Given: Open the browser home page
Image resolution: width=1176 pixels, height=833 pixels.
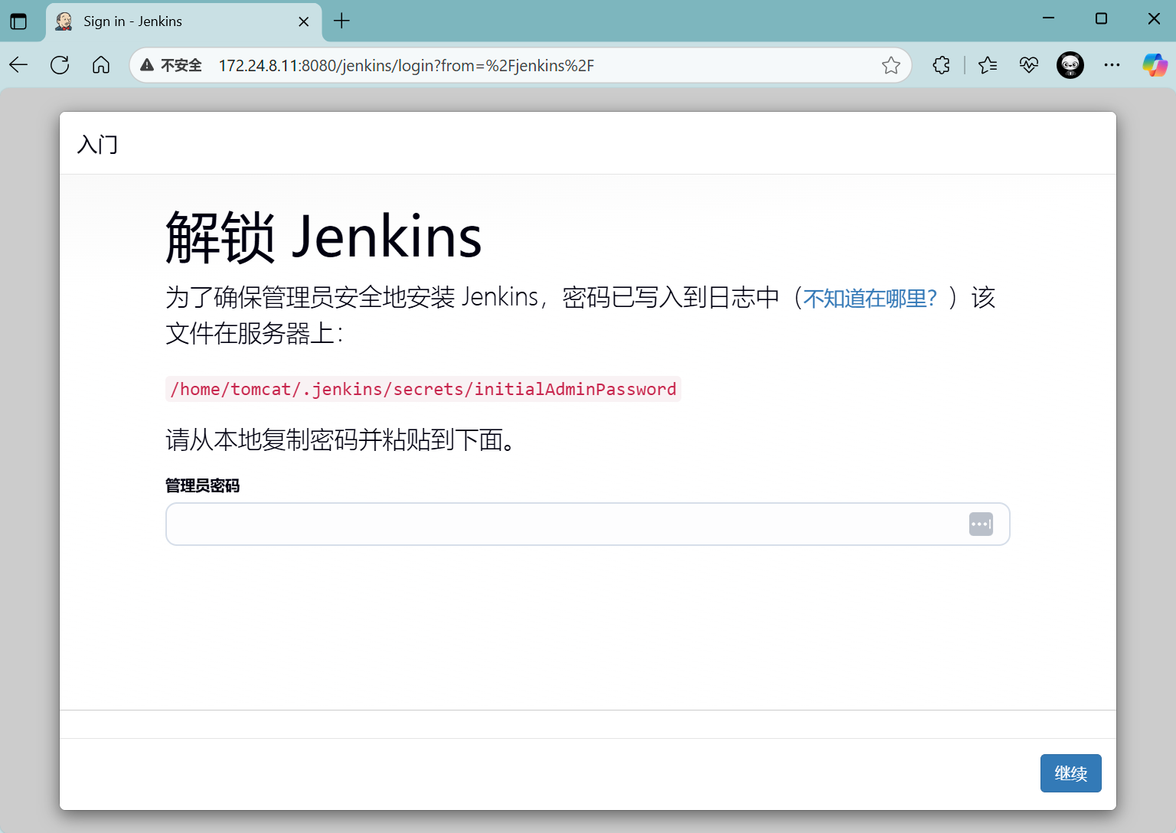Looking at the screenshot, I should point(101,66).
